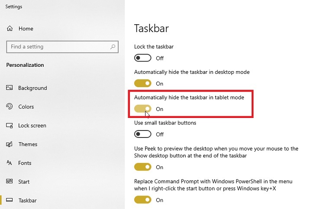The height and width of the screenshot is (209, 314).
Task: Select Taskbar in the sidebar
Action: 27,200
